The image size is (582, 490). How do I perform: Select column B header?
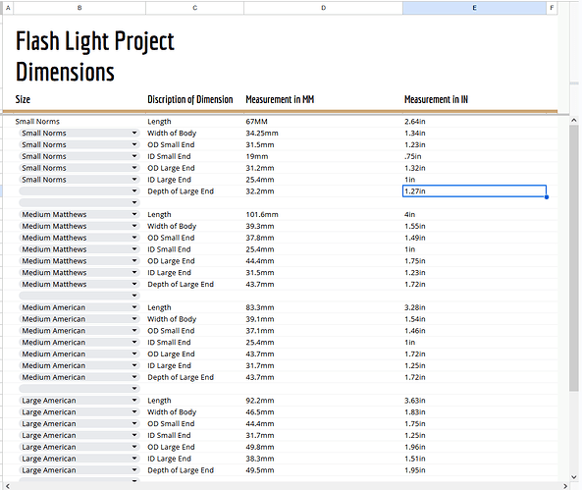click(x=79, y=8)
